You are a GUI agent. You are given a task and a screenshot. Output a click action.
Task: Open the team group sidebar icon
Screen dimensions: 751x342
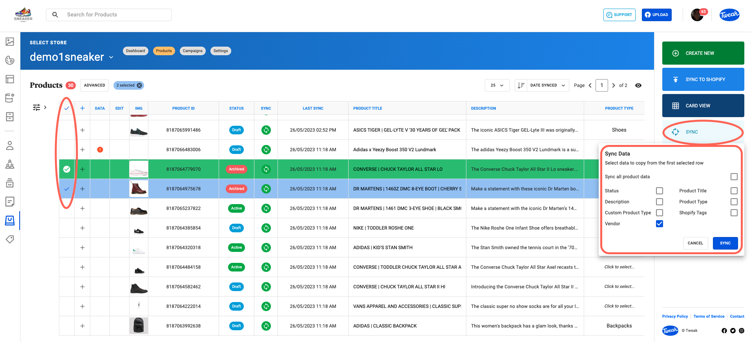point(10,164)
